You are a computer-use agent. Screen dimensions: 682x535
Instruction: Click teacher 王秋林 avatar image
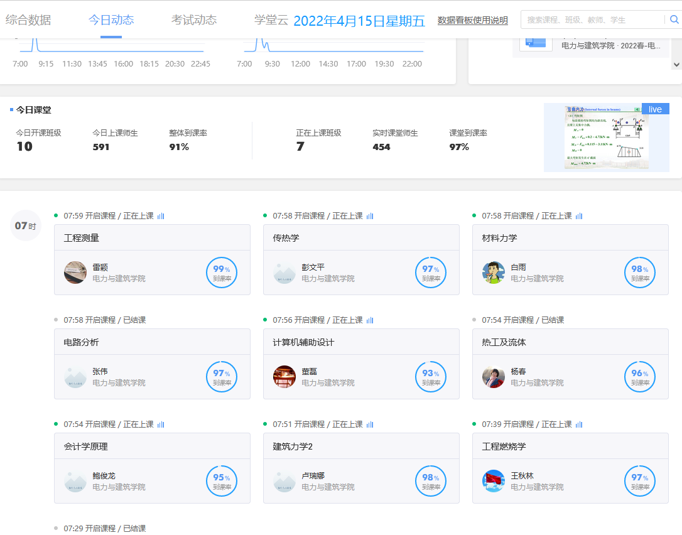pos(494,481)
